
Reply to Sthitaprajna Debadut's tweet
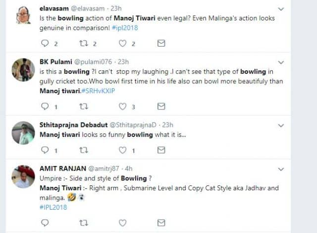click(x=45, y=150)
